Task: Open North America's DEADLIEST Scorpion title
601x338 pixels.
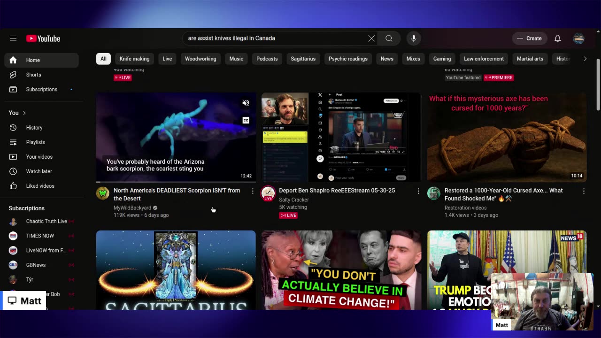Action: click(177, 194)
